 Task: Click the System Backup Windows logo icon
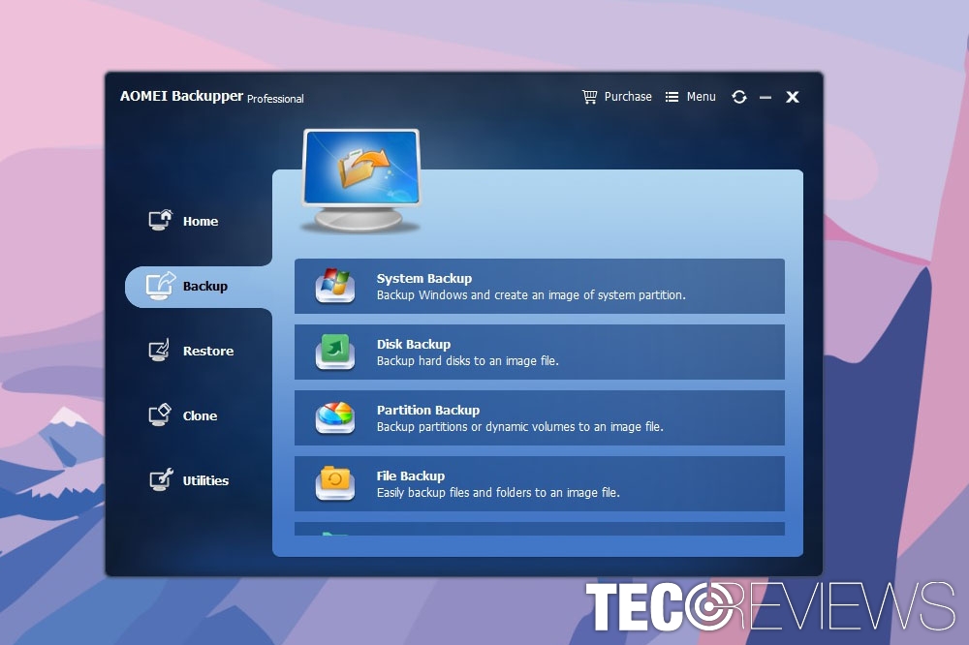pyautogui.click(x=335, y=286)
